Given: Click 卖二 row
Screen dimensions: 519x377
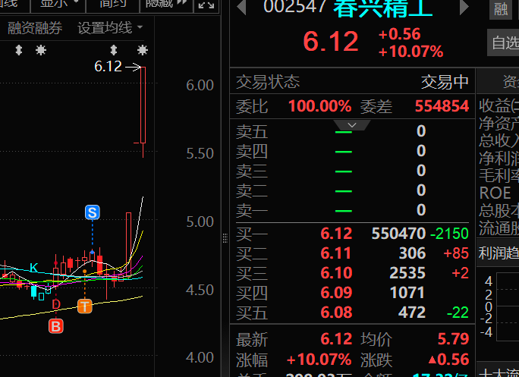Looking at the screenshot, I should click(352, 190).
